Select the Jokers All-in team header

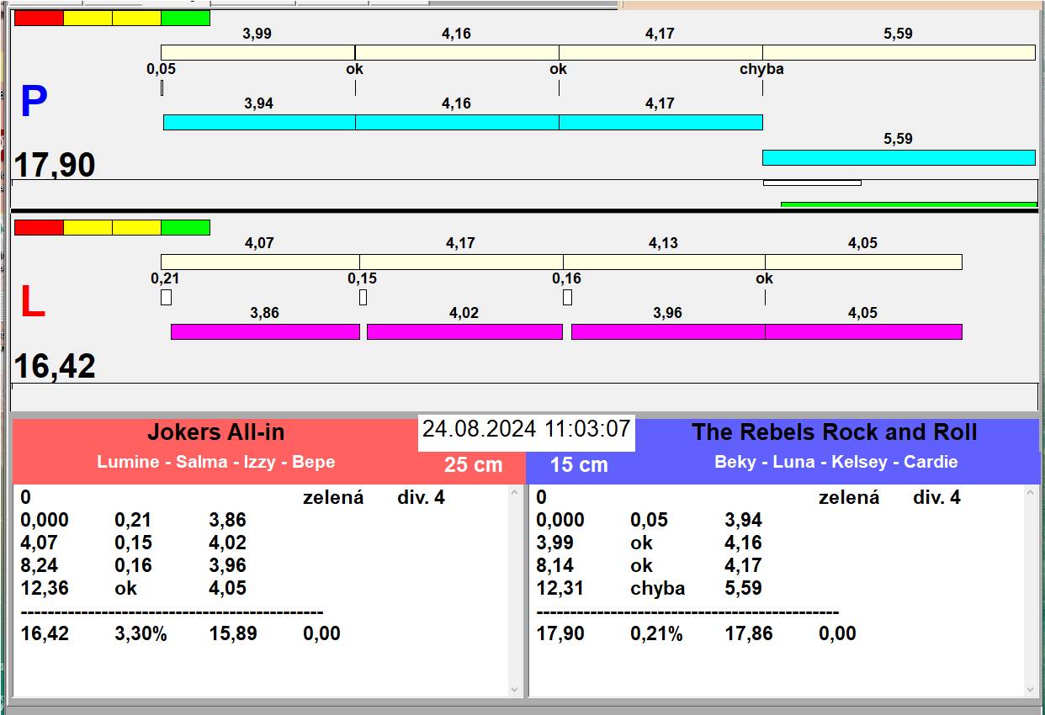(x=216, y=432)
